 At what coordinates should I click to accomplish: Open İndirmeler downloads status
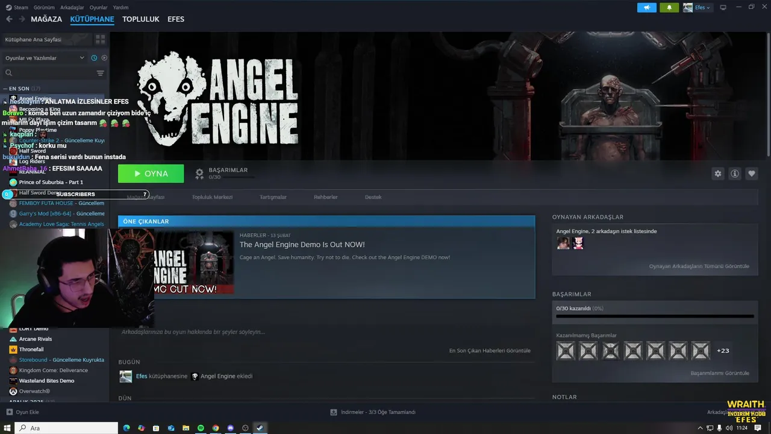(373, 412)
